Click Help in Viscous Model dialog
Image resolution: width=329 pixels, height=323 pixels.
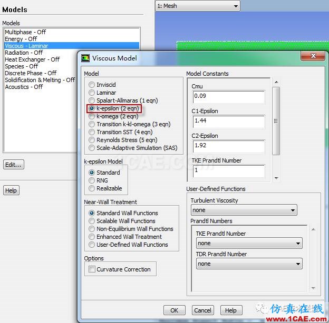pos(231,310)
